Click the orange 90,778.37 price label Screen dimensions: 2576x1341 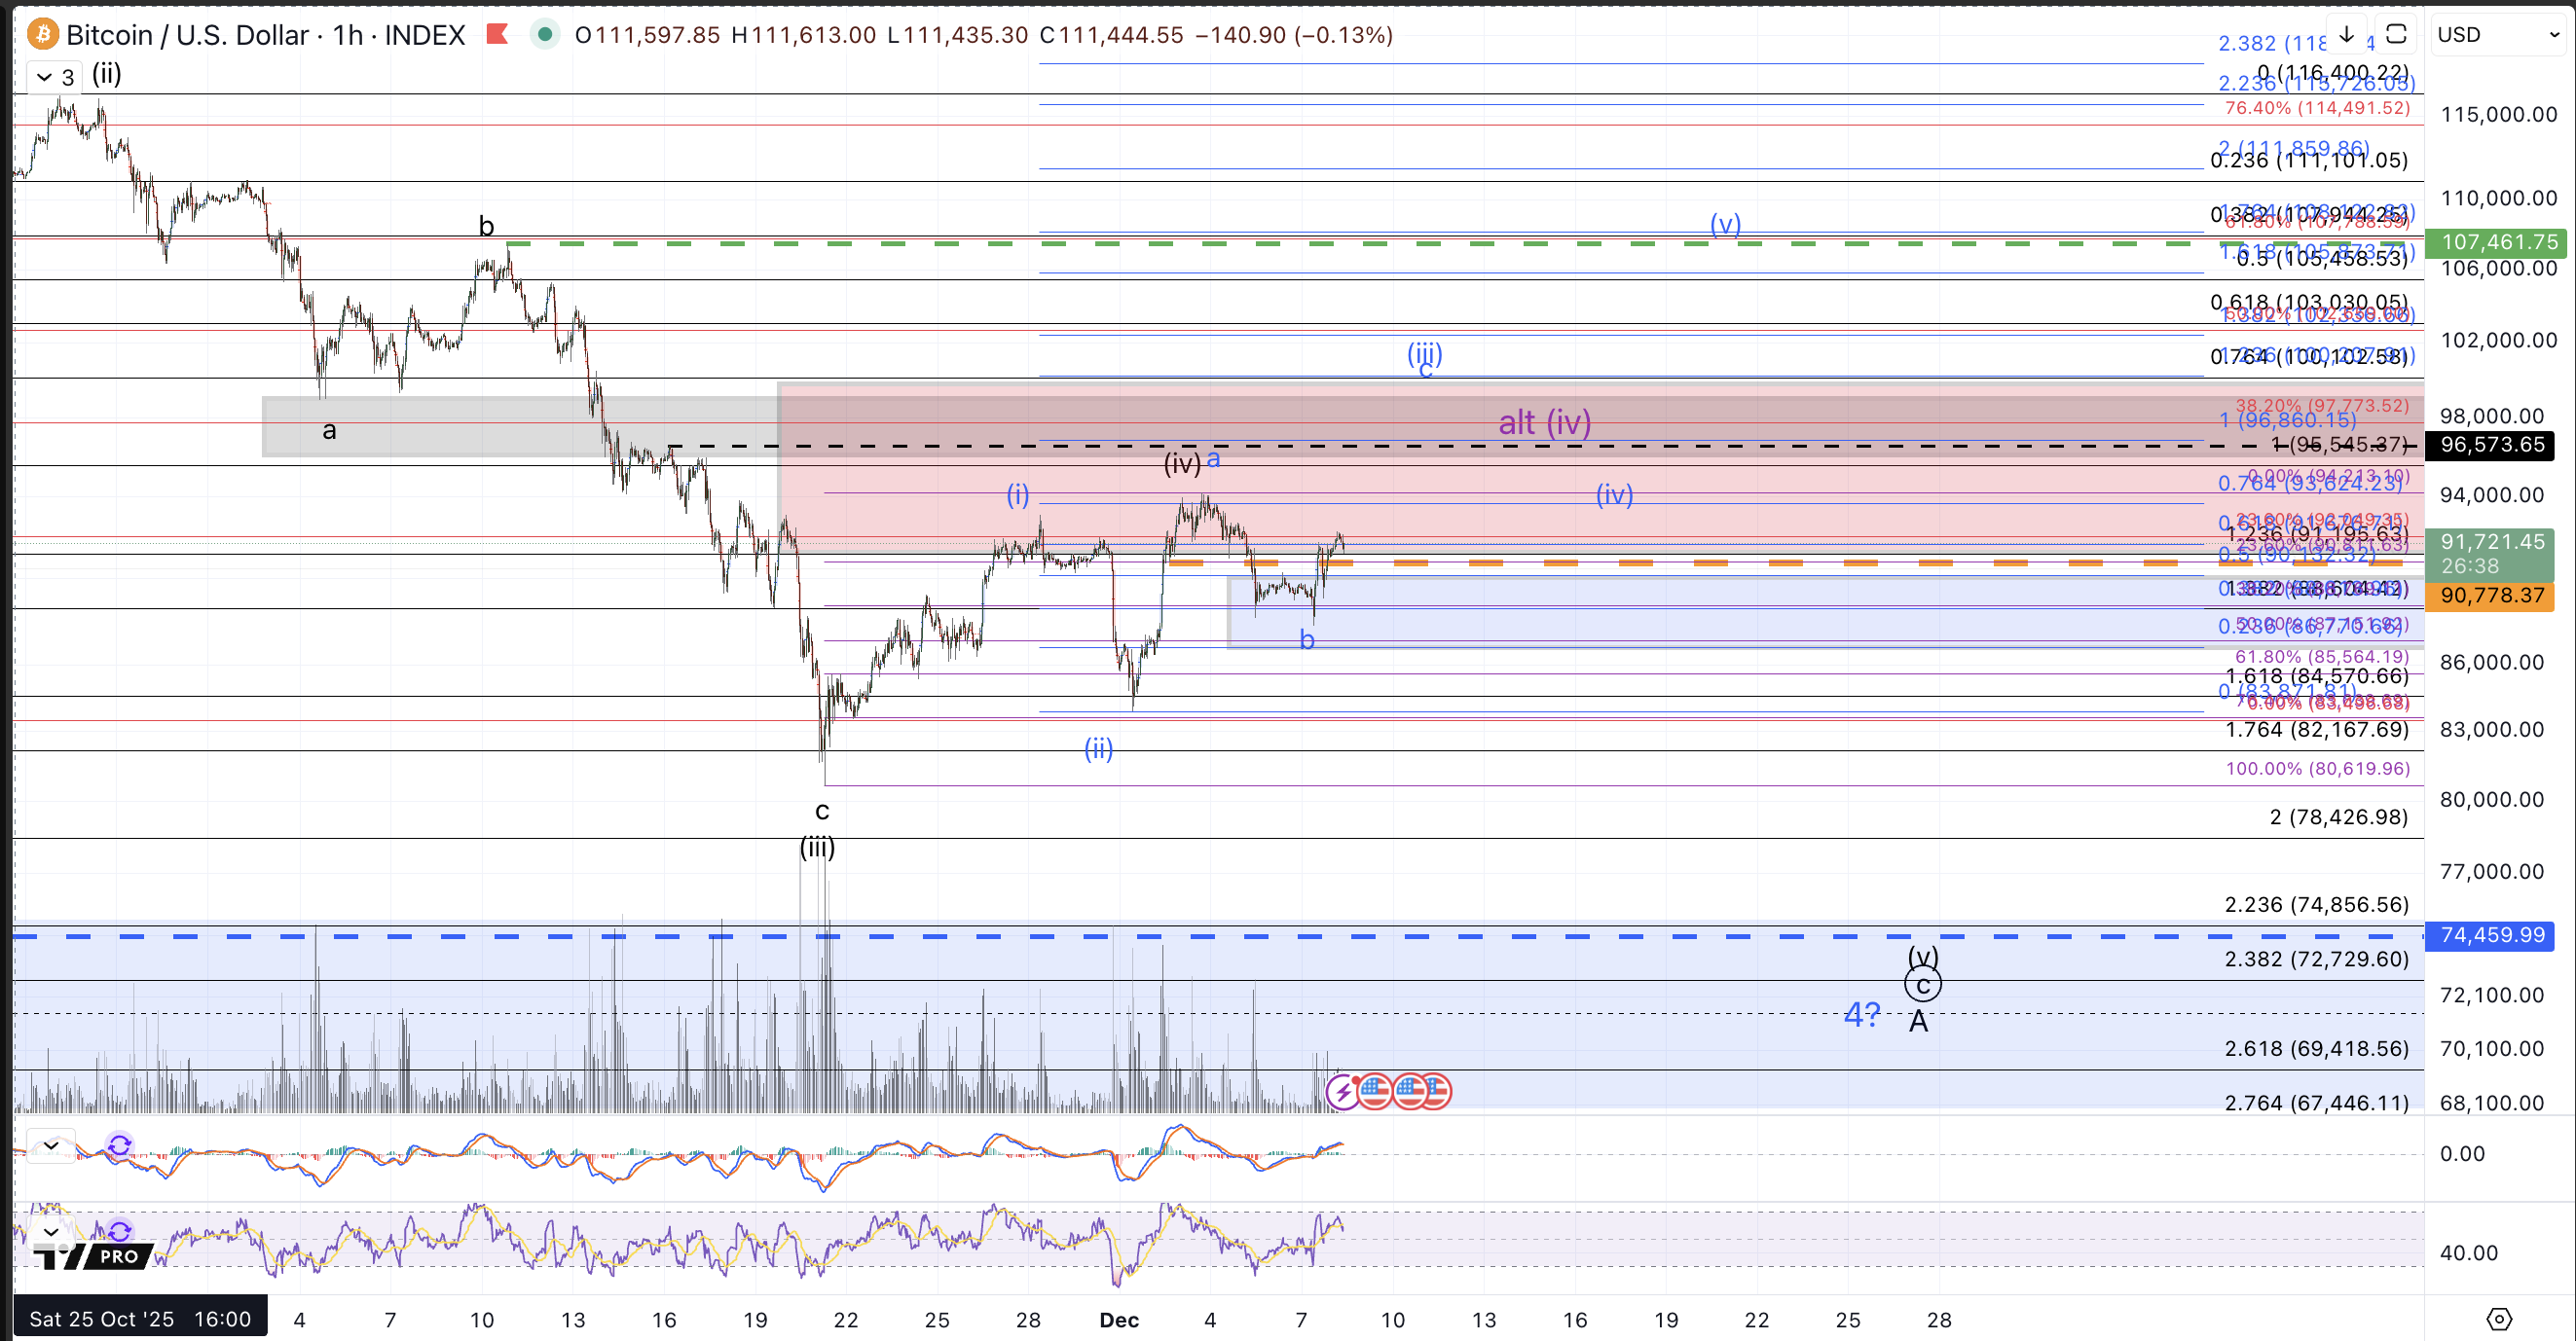tap(2491, 596)
